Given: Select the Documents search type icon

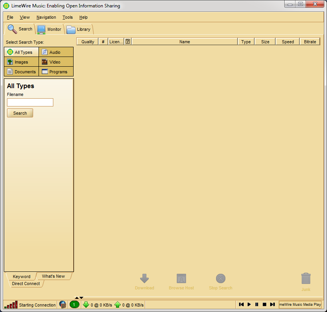Looking at the screenshot, I should 10,71.
